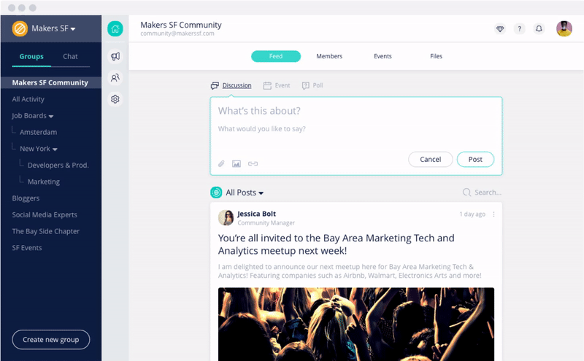
Task: Click the attach file paperclip icon
Action: click(x=221, y=163)
